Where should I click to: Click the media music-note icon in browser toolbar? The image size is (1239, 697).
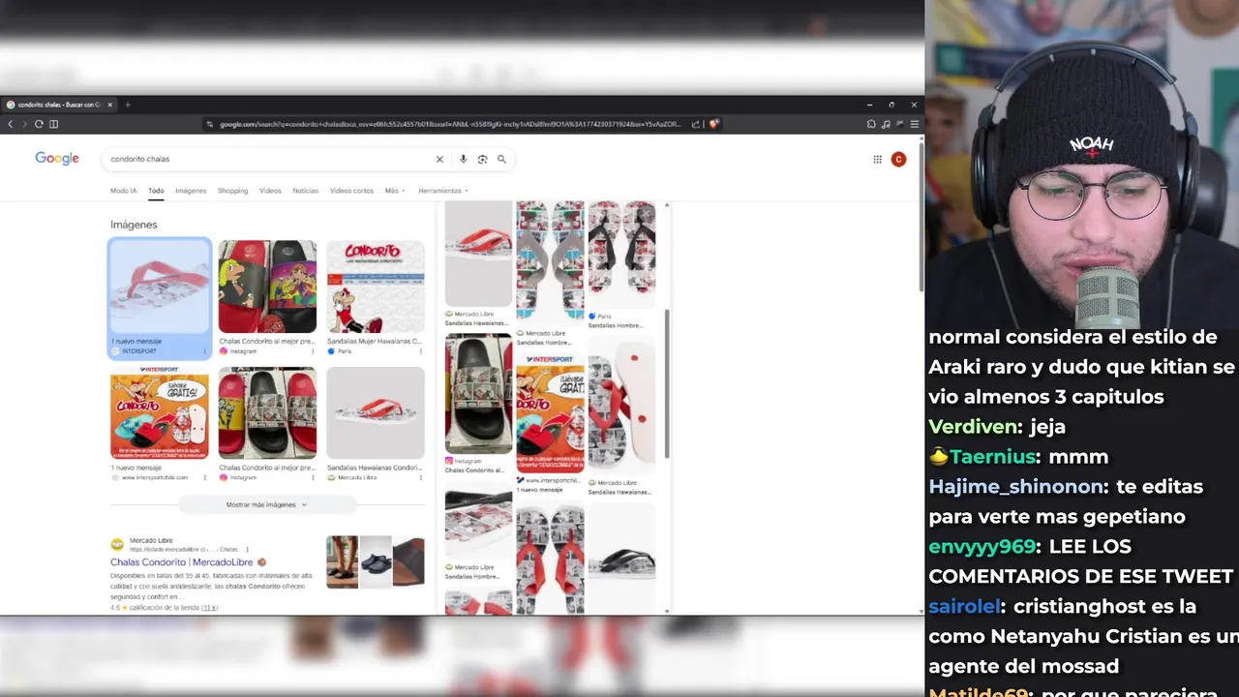click(886, 124)
